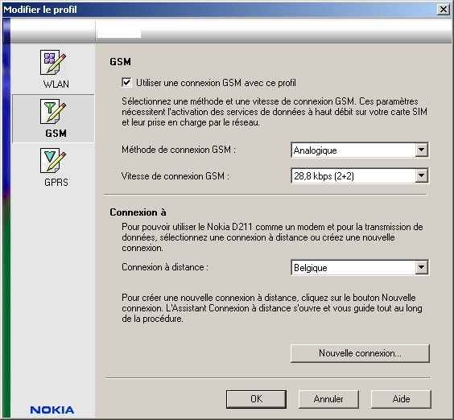Select the GSM profile icon

click(53, 112)
